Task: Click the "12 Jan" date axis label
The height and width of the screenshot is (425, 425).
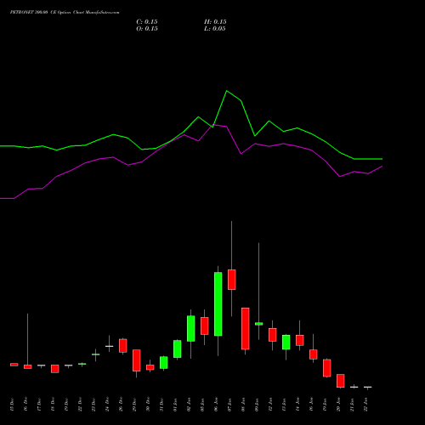Action: [270, 405]
